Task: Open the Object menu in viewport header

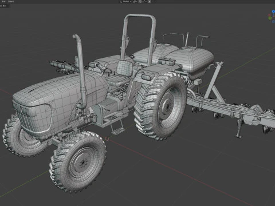Action: pos(11,1)
